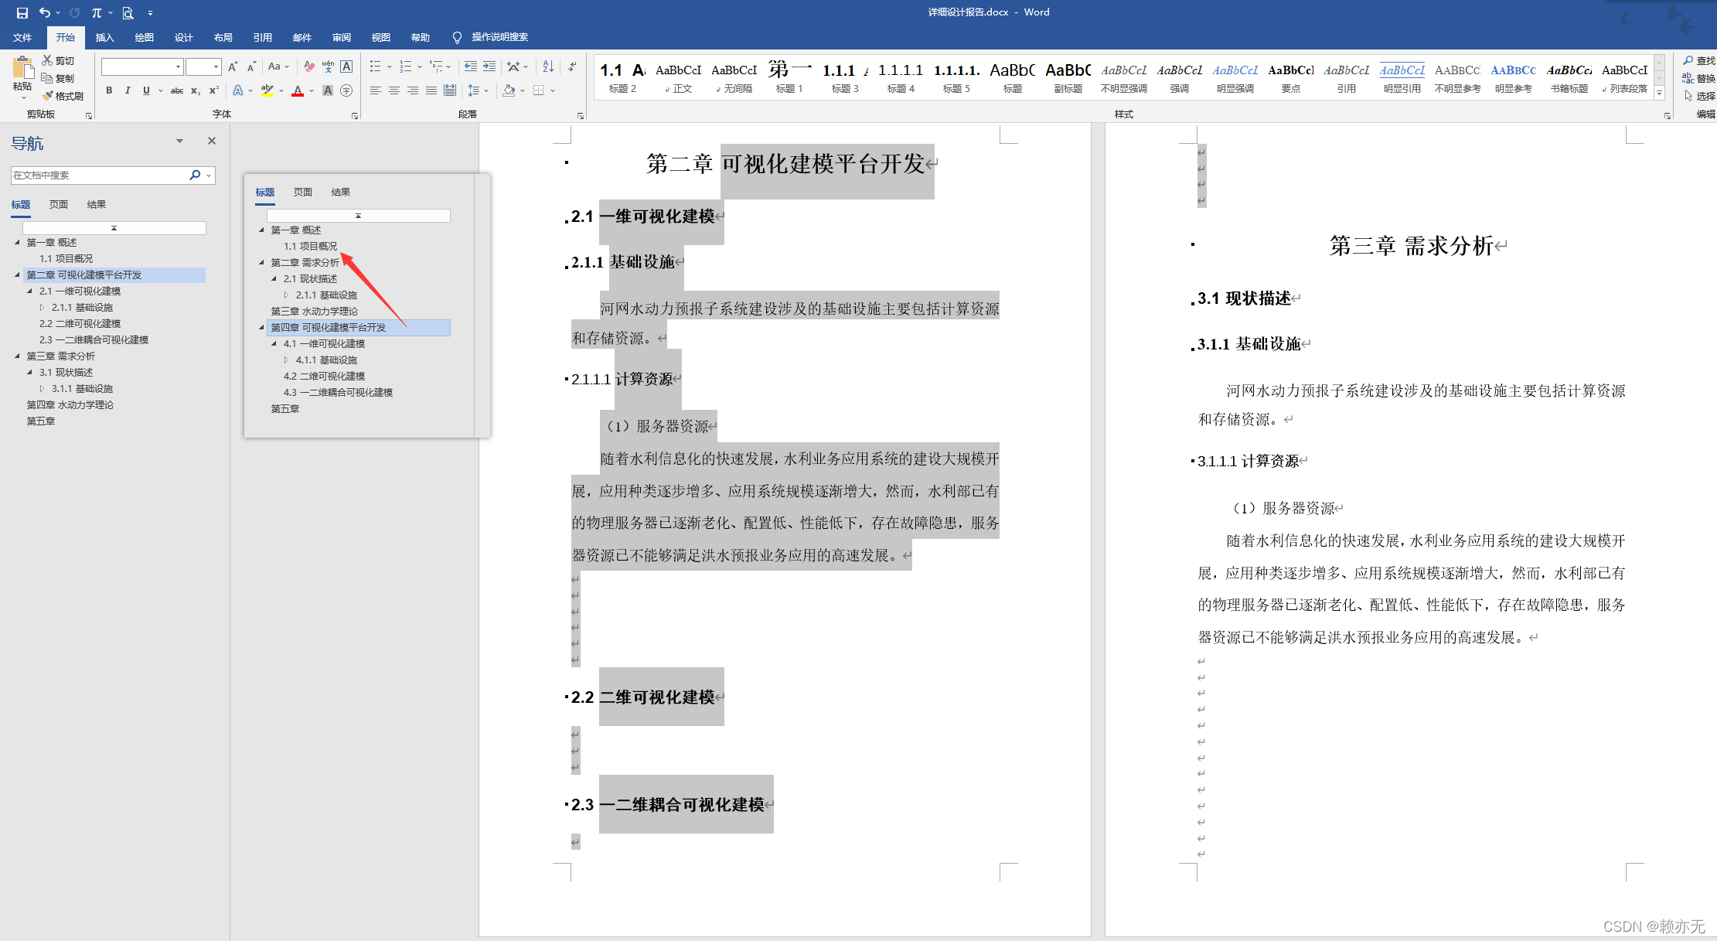1717x941 pixels.
Task: Go to the 第四章 水动力学理论 heading in navigation
Action: 70,404
